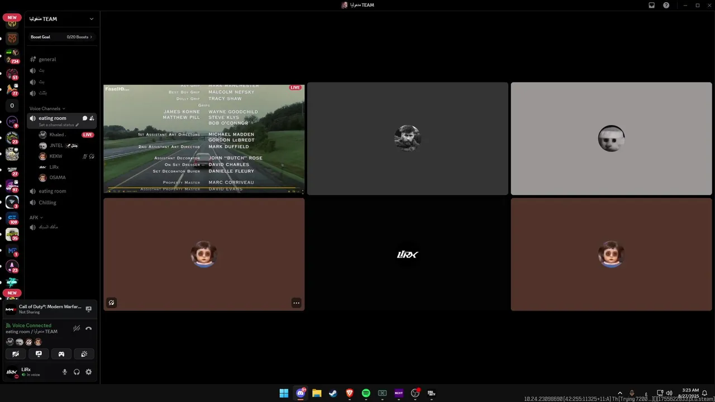This screenshot has width=715, height=402.
Task: Focus the bearded avatar video tile
Action: pos(408,138)
